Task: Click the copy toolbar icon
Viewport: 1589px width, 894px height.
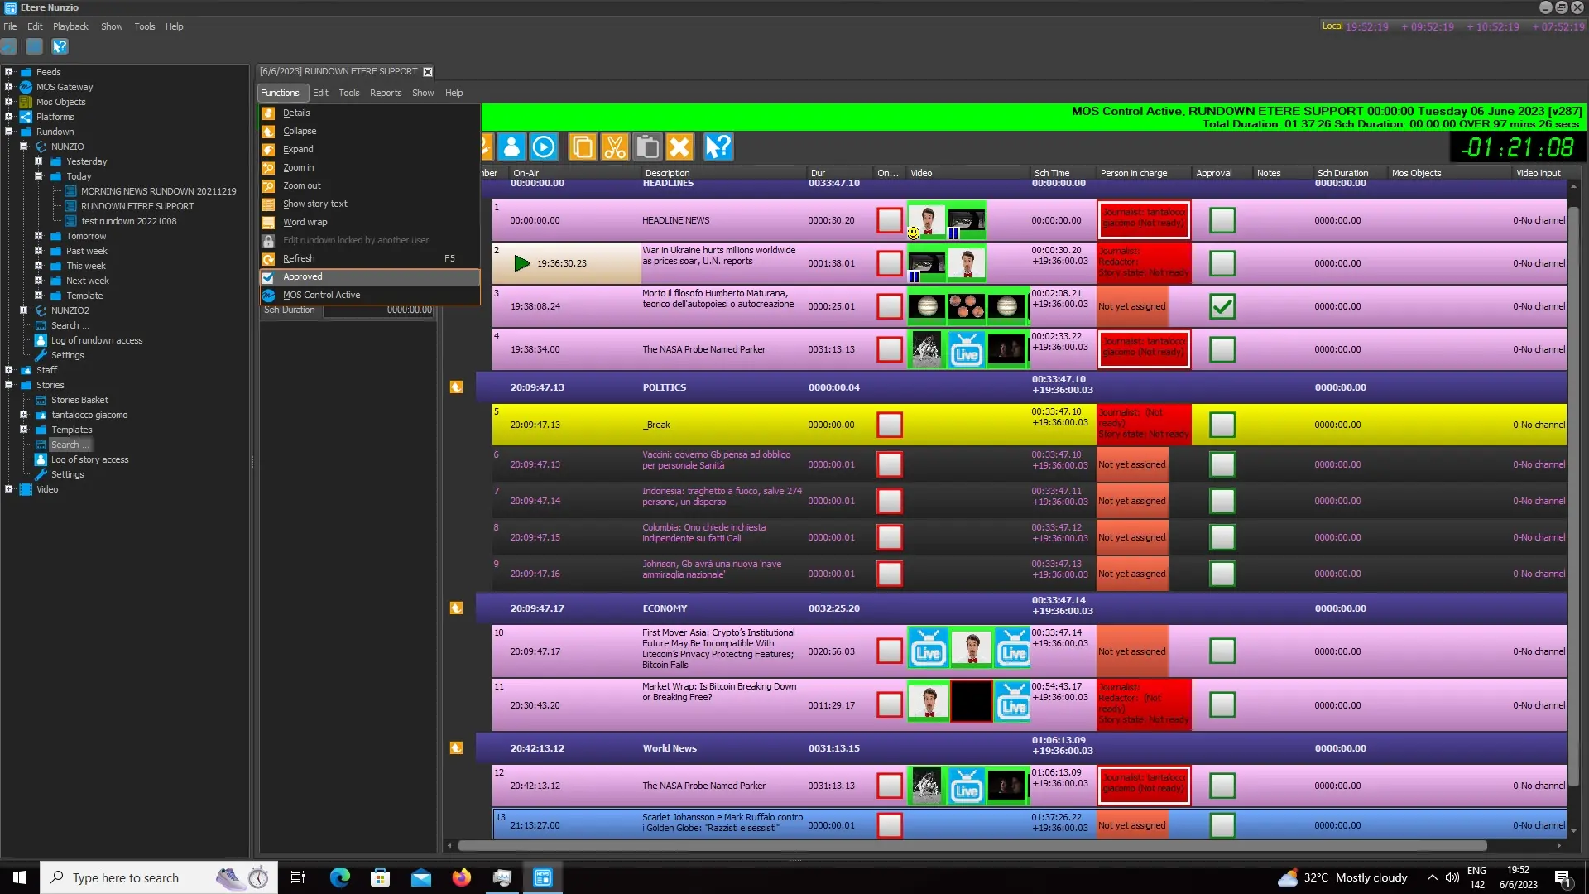Action: [x=582, y=147]
